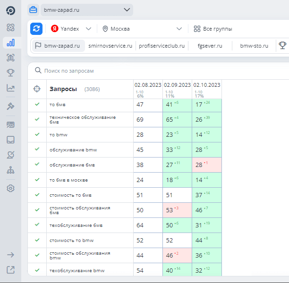The height and width of the screenshot is (283, 289).
Task: Expand the Москва region dropdown arrow
Action: [179, 29]
